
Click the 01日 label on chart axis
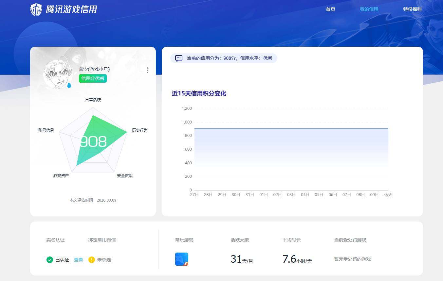click(x=264, y=194)
